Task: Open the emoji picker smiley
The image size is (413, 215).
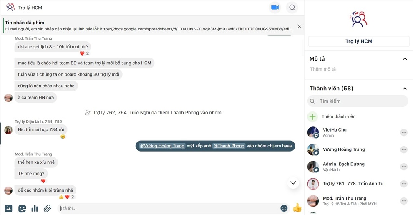Action: point(284,208)
